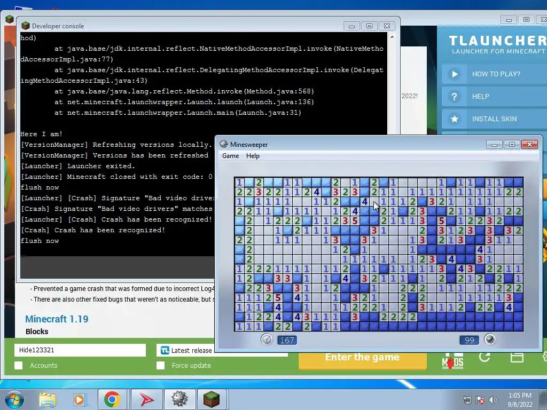This screenshot has height=410, width=547.
Task: Minimize the Developer console window
Action: [351, 26]
